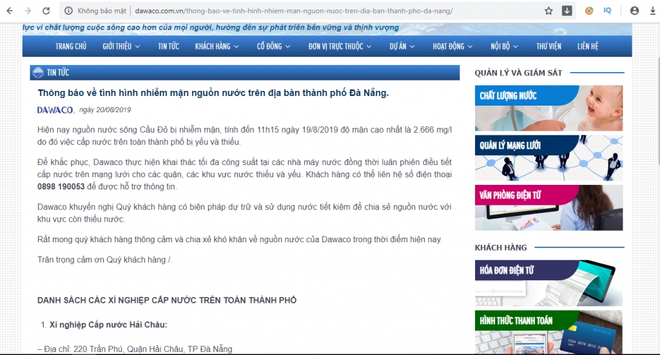Expand the CỔ ĐÔNG dropdown menu
The width and height of the screenshot is (660, 355).
tap(273, 46)
